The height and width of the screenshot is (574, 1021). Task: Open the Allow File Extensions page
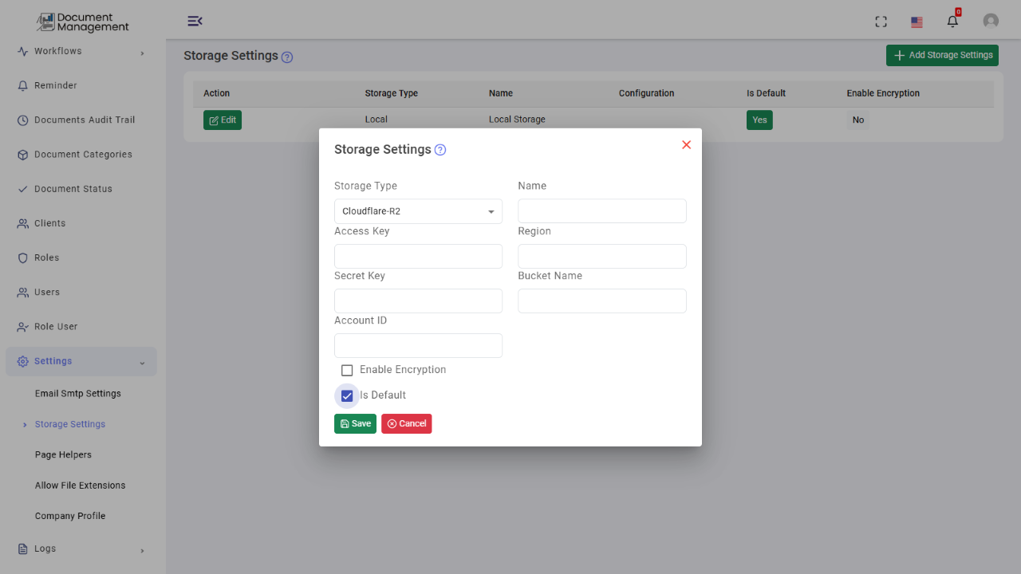[x=80, y=485]
